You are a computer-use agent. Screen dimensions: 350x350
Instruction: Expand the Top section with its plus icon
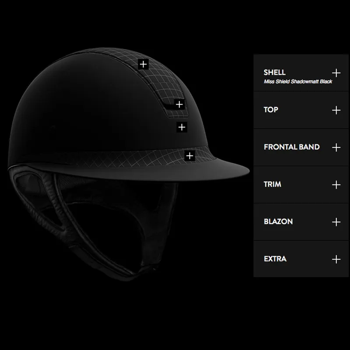[x=336, y=110]
